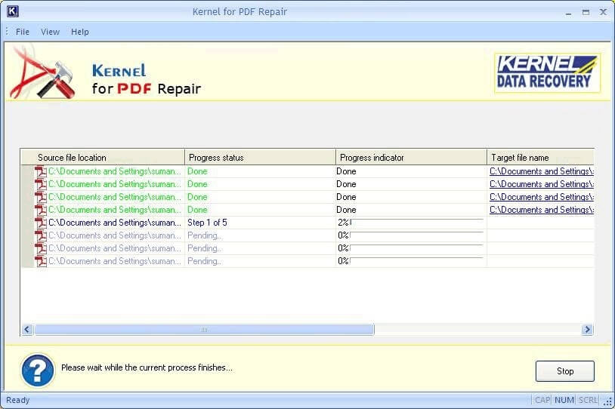Screen dimensions: 615x409
Task: Click the Kernel Data Recovery logo
Action: pos(547,73)
